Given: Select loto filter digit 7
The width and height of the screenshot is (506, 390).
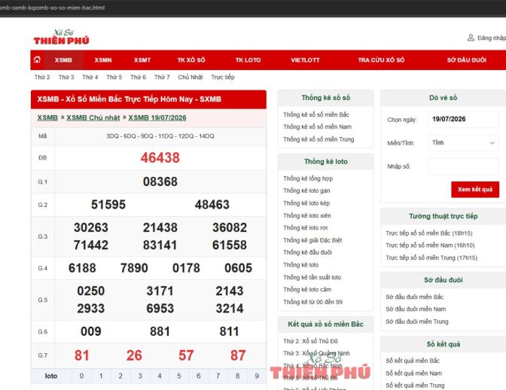Looking at the screenshot, I should point(218,376).
